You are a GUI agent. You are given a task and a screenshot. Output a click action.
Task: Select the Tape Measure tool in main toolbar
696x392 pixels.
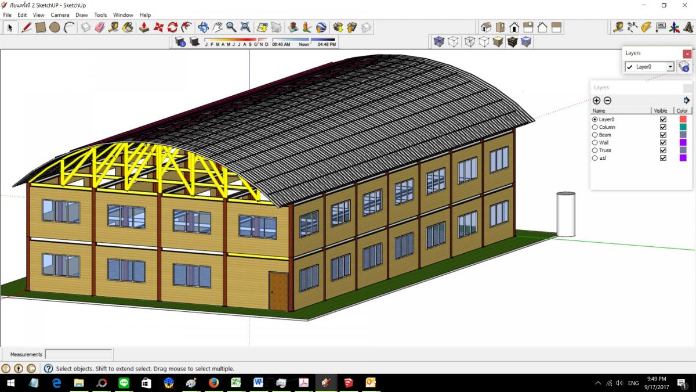114,27
